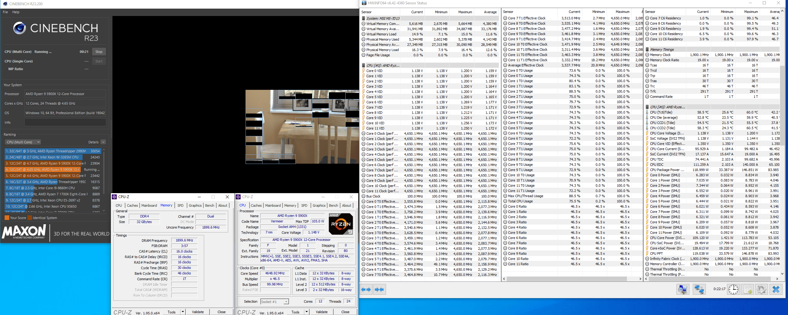Click the Cinebench render preview image

pos(302,127)
